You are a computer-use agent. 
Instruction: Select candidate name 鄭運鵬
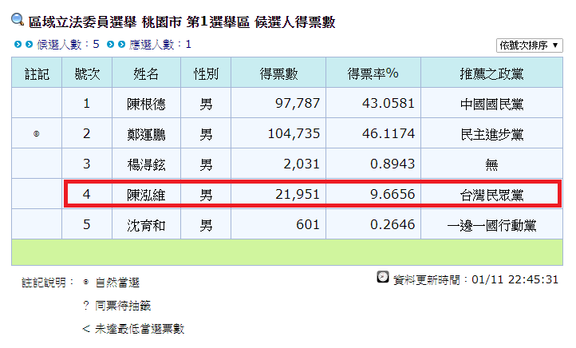point(146,135)
